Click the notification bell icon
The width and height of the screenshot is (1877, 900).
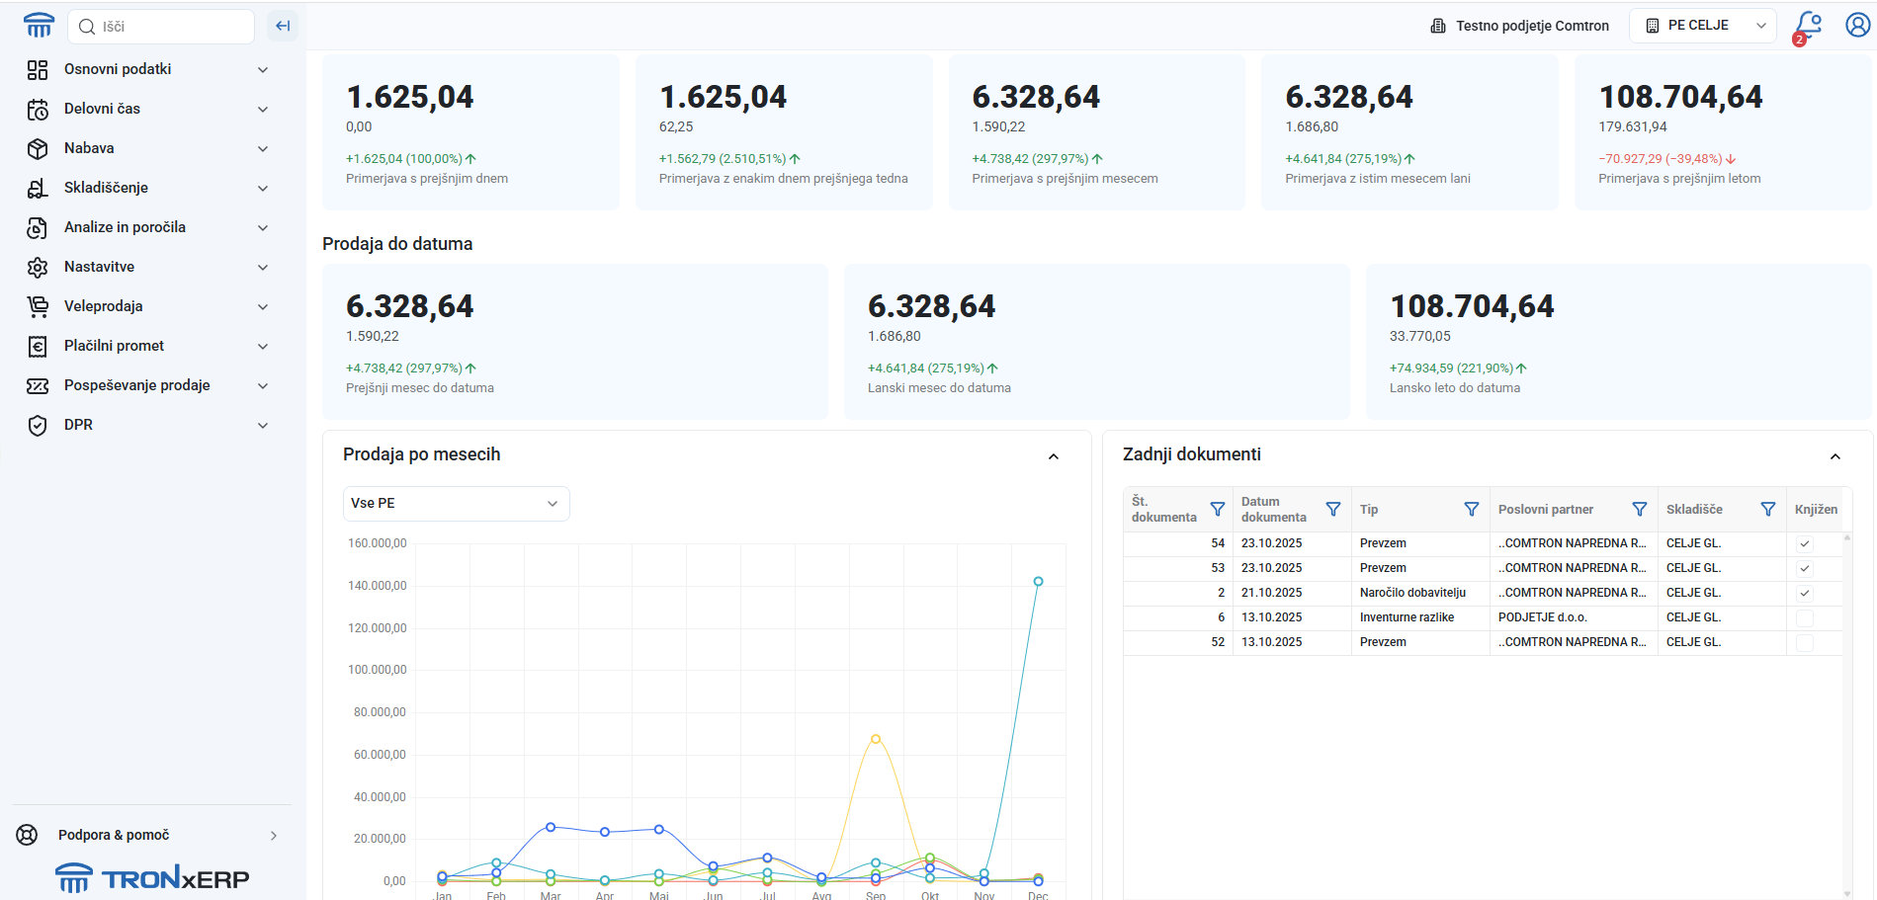coord(1808,25)
